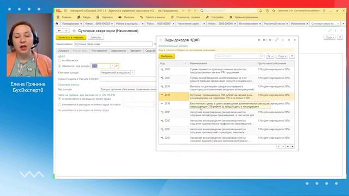Open the Зависимости form tab

(118, 51)
